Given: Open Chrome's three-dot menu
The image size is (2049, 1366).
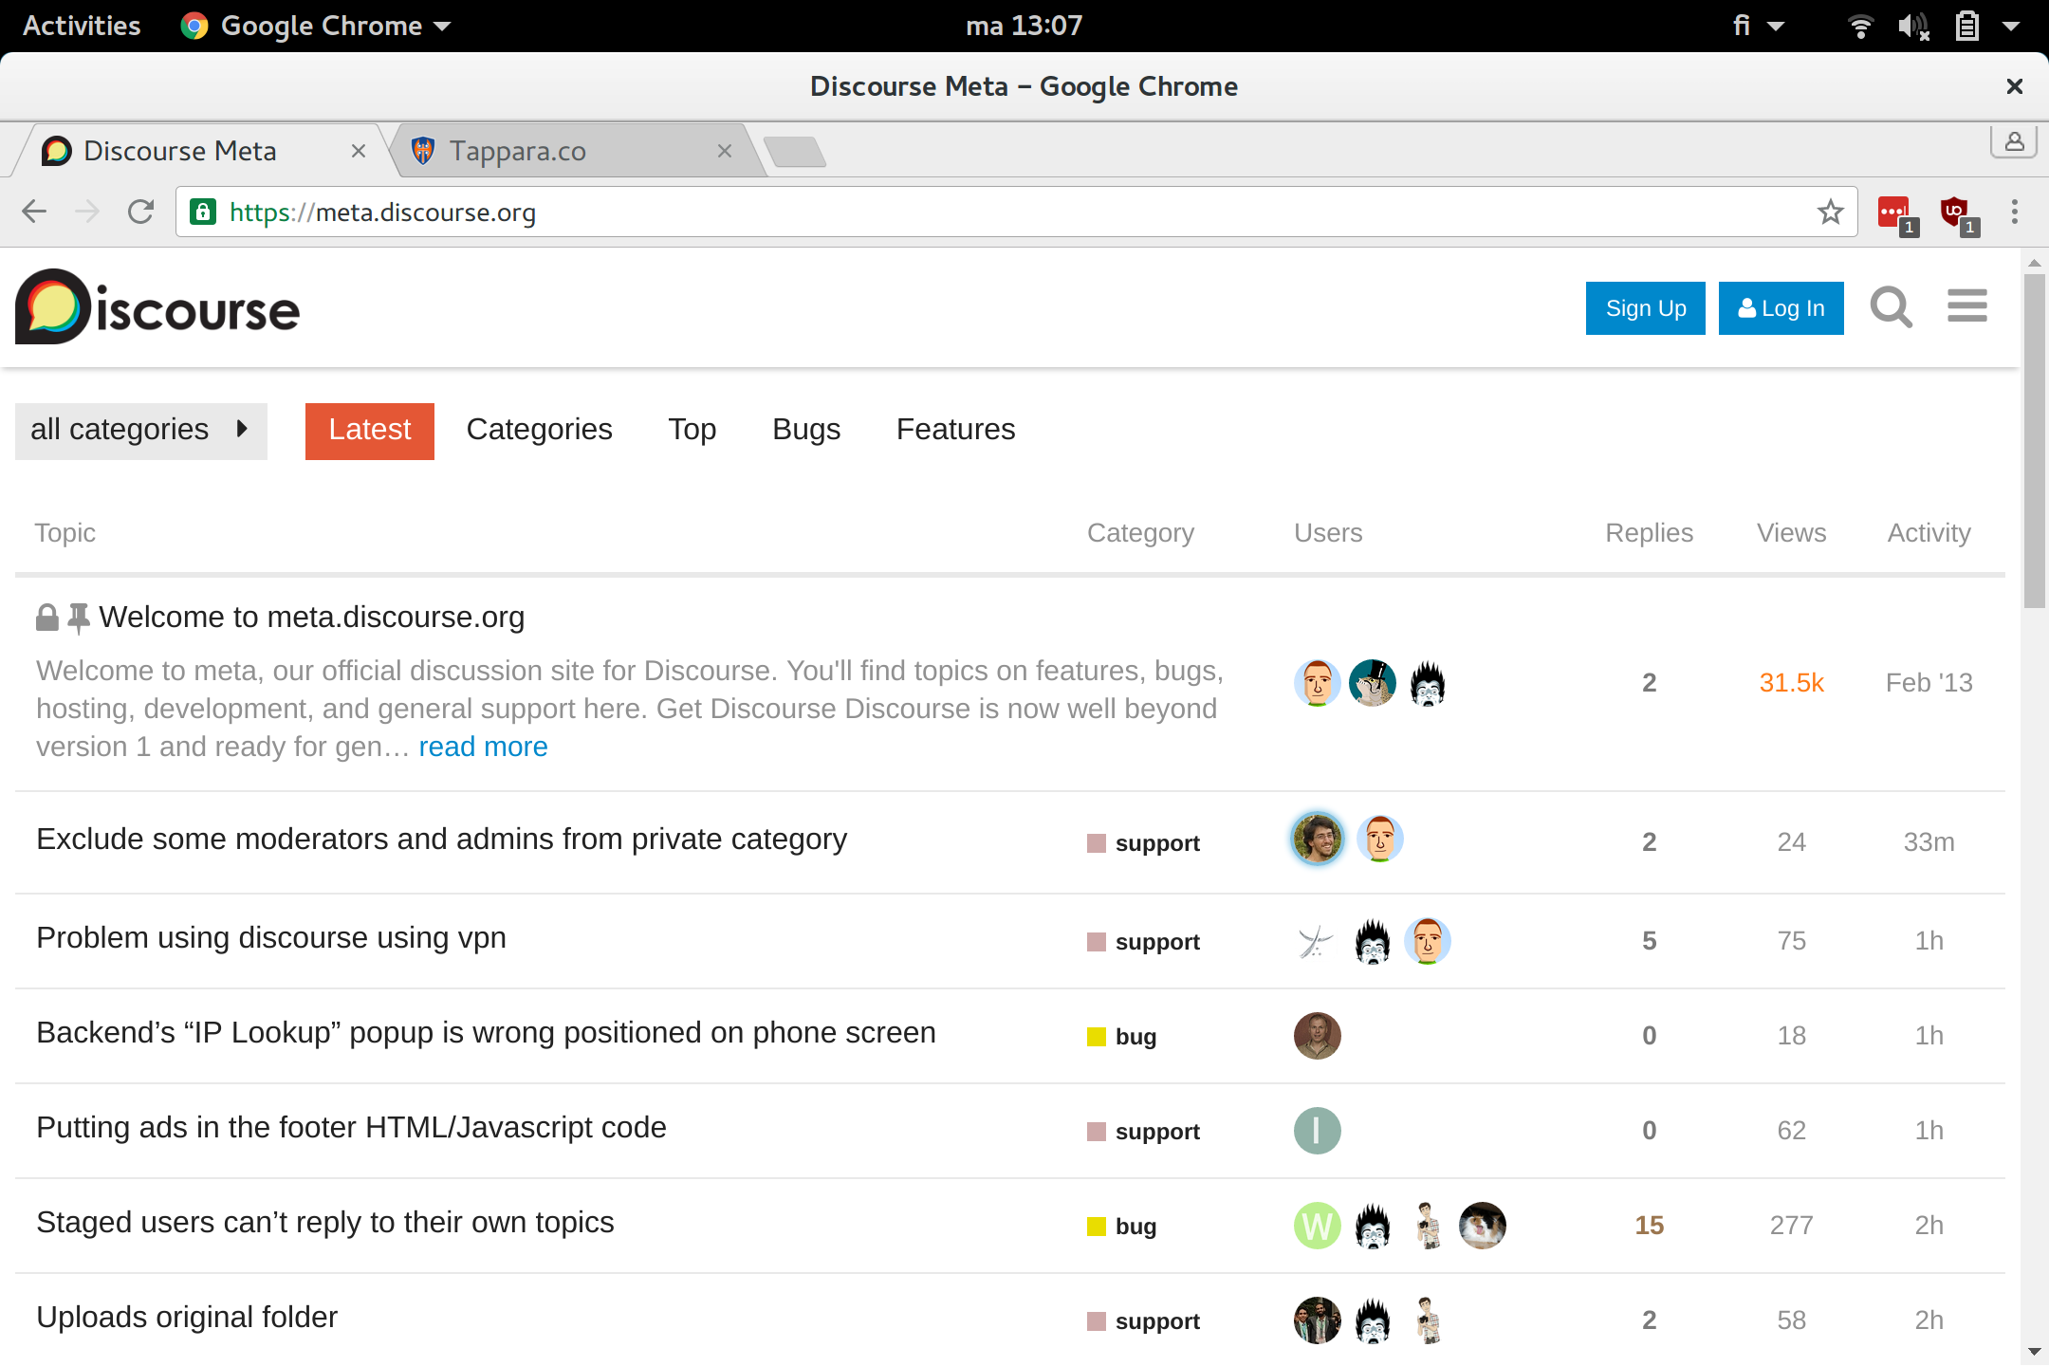Looking at the screenshot, I should 2015,212.
